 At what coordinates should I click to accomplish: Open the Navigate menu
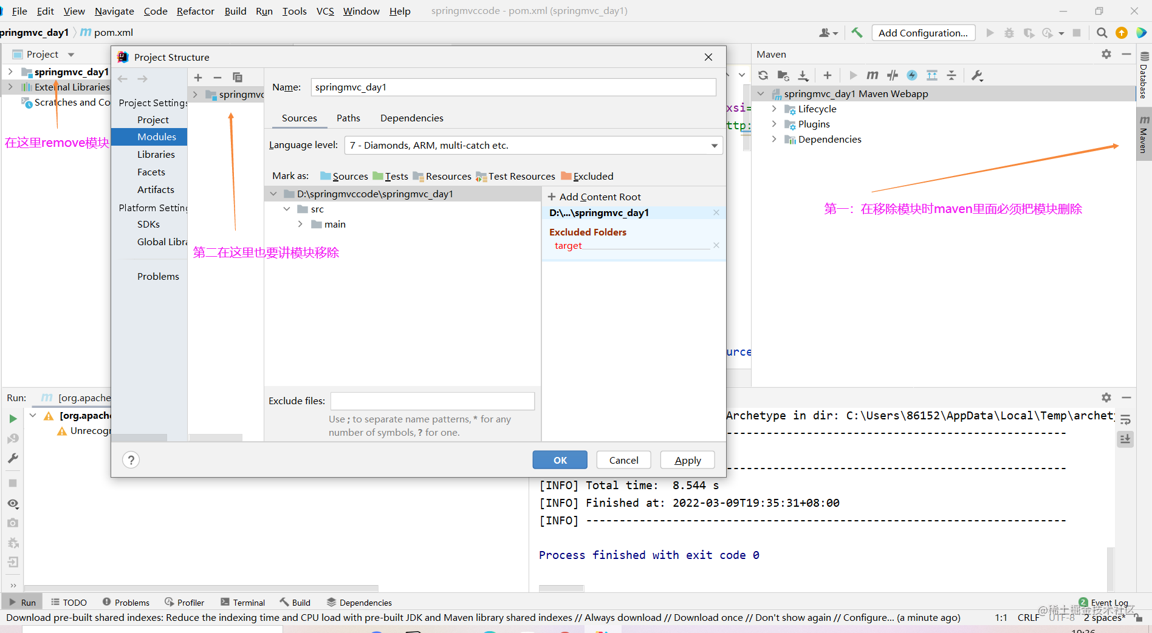(114, 11)
